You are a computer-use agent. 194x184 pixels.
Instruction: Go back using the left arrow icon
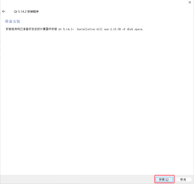click(4, 12)
